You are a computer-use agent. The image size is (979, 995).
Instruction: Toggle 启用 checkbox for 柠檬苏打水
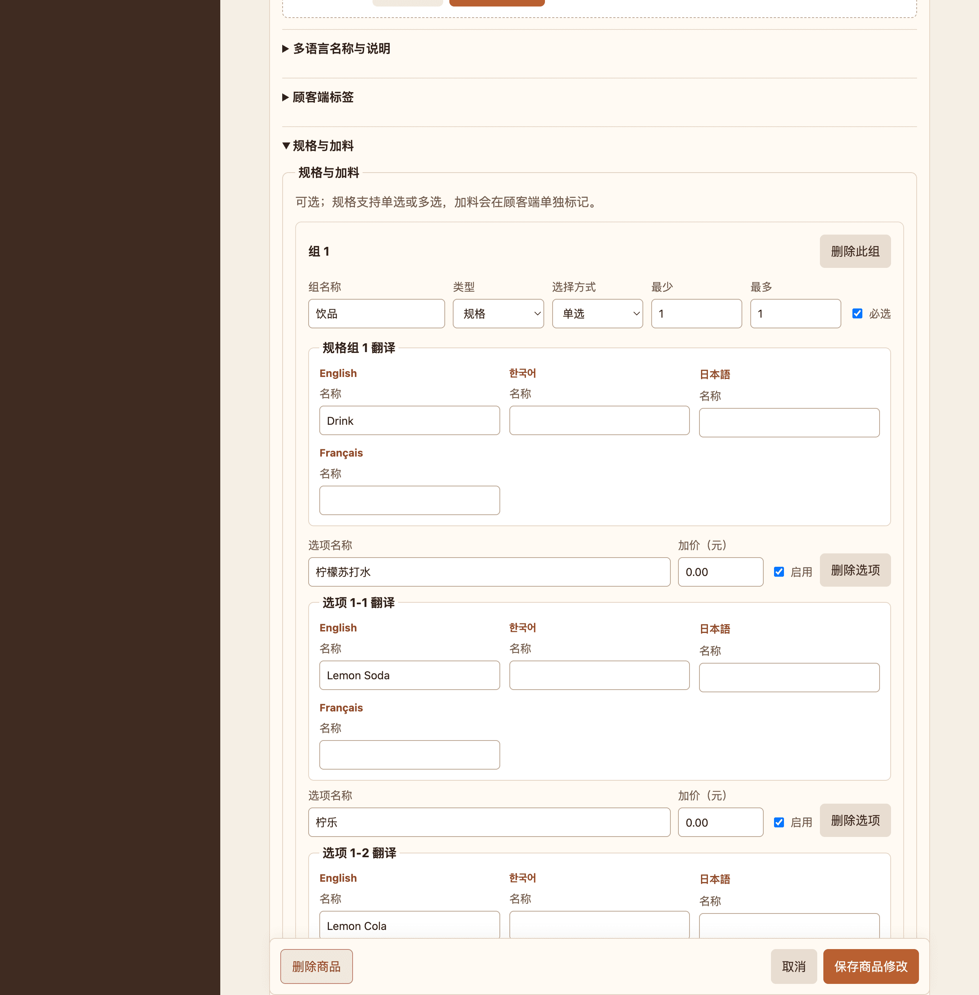click(779, 572)
